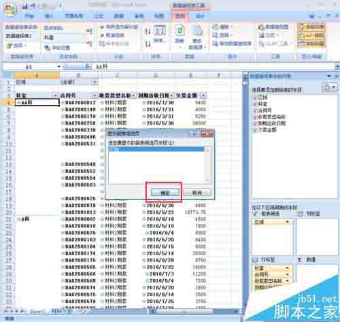The width and height of the screenshot is (340, 322).
Task: Click the dialog list vertical scrollbar
Action: tap(209, 165)
